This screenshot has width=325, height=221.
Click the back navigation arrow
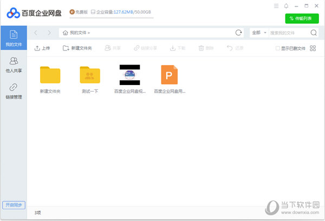(x=36, y=32)
